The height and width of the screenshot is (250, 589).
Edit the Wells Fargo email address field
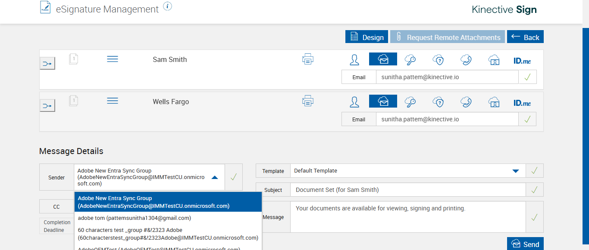(x=447, y=119)
